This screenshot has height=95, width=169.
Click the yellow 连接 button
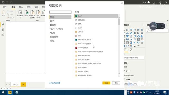point(106,83)
